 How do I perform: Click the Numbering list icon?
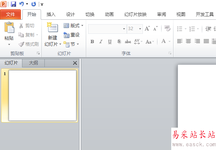tap(192, 29)
